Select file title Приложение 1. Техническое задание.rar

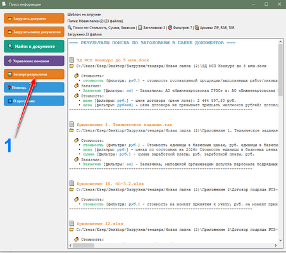coord(125,125)
